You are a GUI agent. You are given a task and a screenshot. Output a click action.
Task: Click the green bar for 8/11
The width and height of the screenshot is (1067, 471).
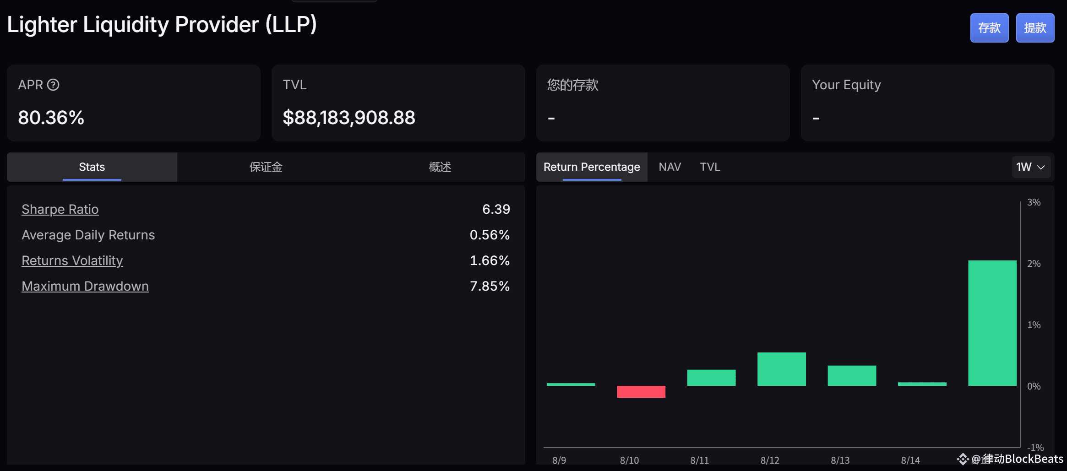pyautogui.click(x=711, y=378)
